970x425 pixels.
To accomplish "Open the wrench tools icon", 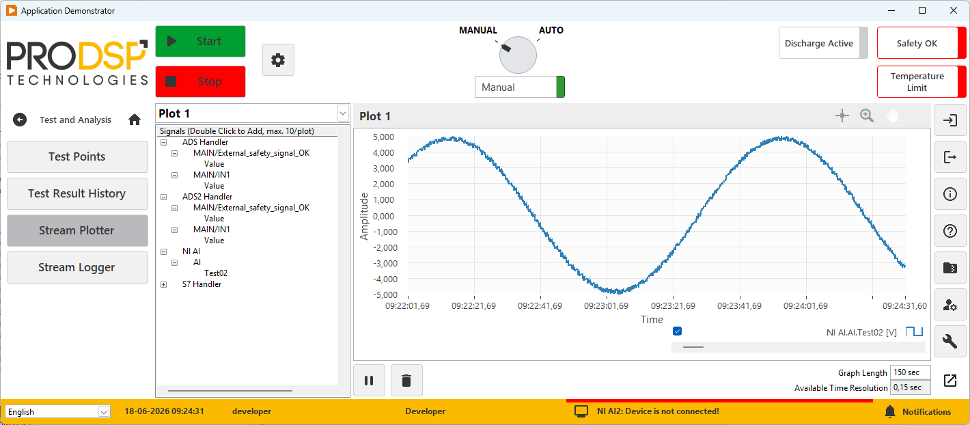I will coord(950,342).
